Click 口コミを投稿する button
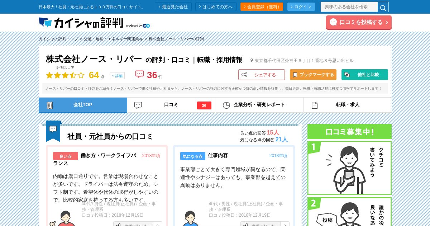The image size is (430, 226). pos(359,22)
